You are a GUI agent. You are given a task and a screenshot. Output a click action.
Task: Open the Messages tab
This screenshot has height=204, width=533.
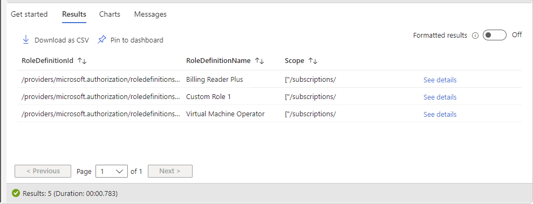(151, 14)
